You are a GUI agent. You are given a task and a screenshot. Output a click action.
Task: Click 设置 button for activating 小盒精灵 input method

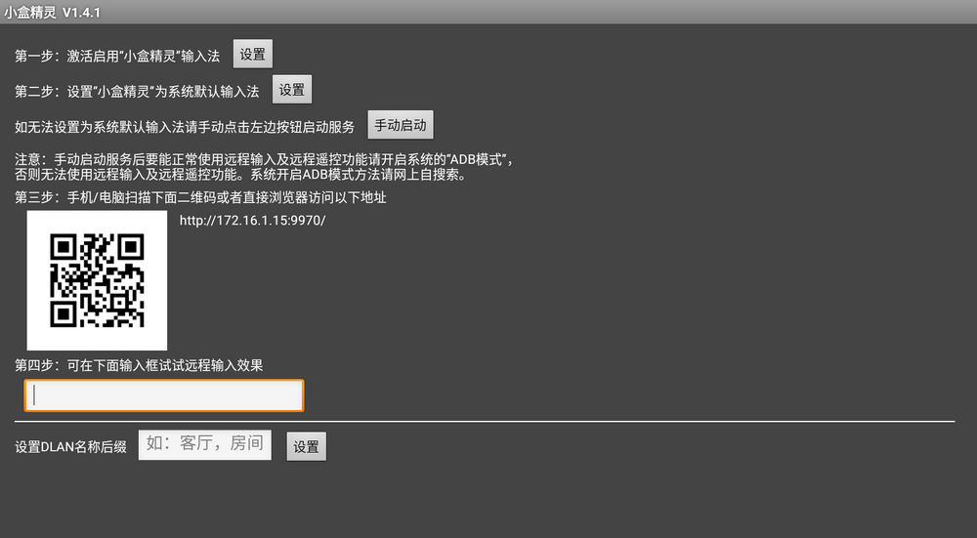point(252,55)
